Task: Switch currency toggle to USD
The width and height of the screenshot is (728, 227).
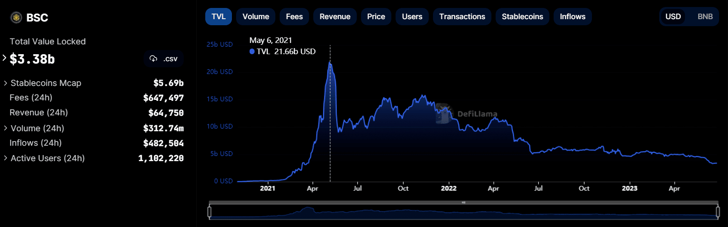Action: [x=673, y=16]
